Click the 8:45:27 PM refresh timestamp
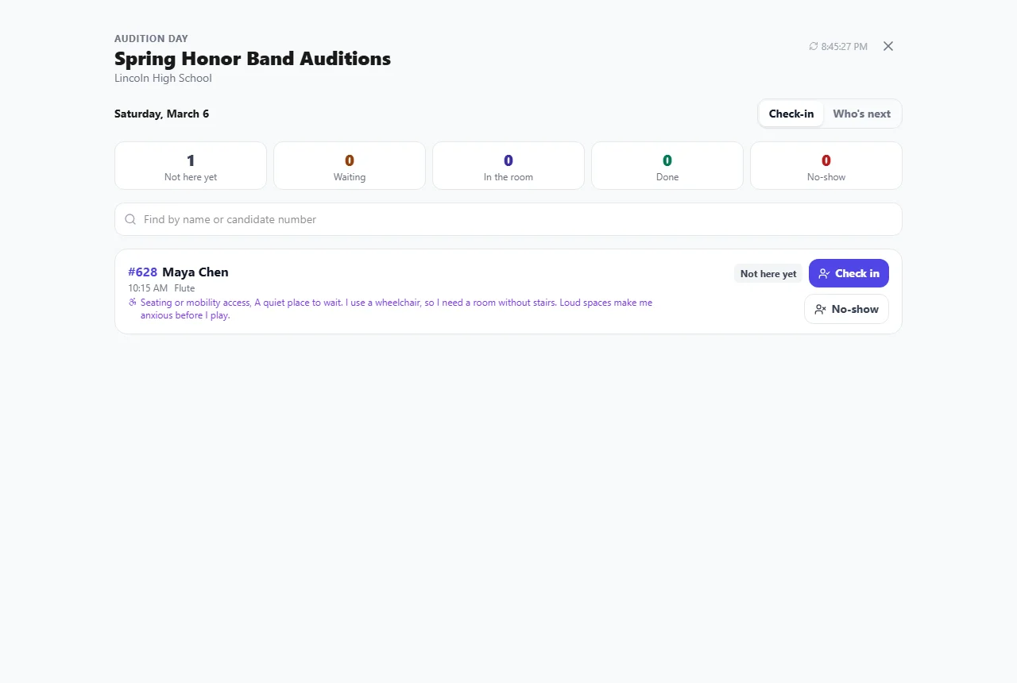This screenshot has width=1017, height=683. [x=845, y=47]
